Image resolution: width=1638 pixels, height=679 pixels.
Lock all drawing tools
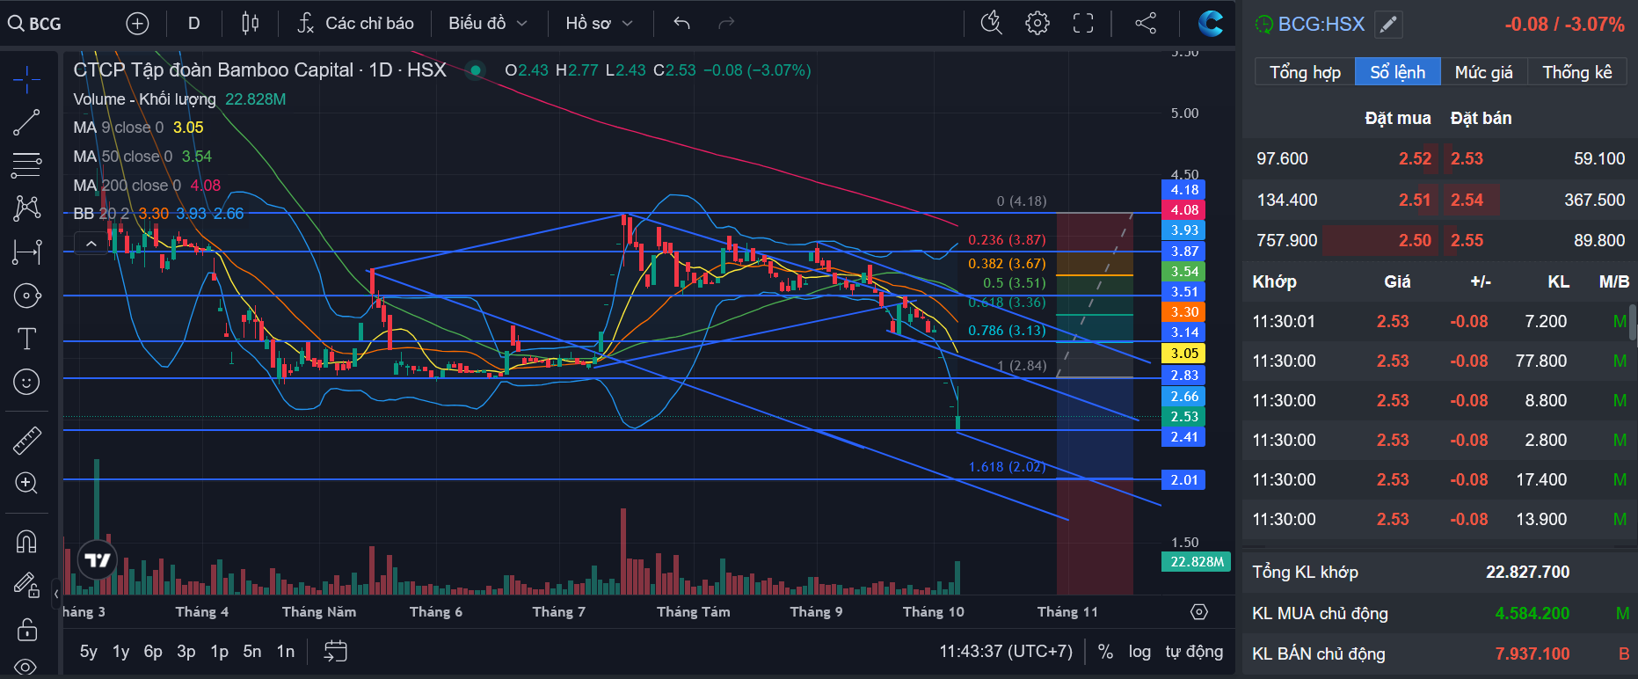[x=26, y=629]
